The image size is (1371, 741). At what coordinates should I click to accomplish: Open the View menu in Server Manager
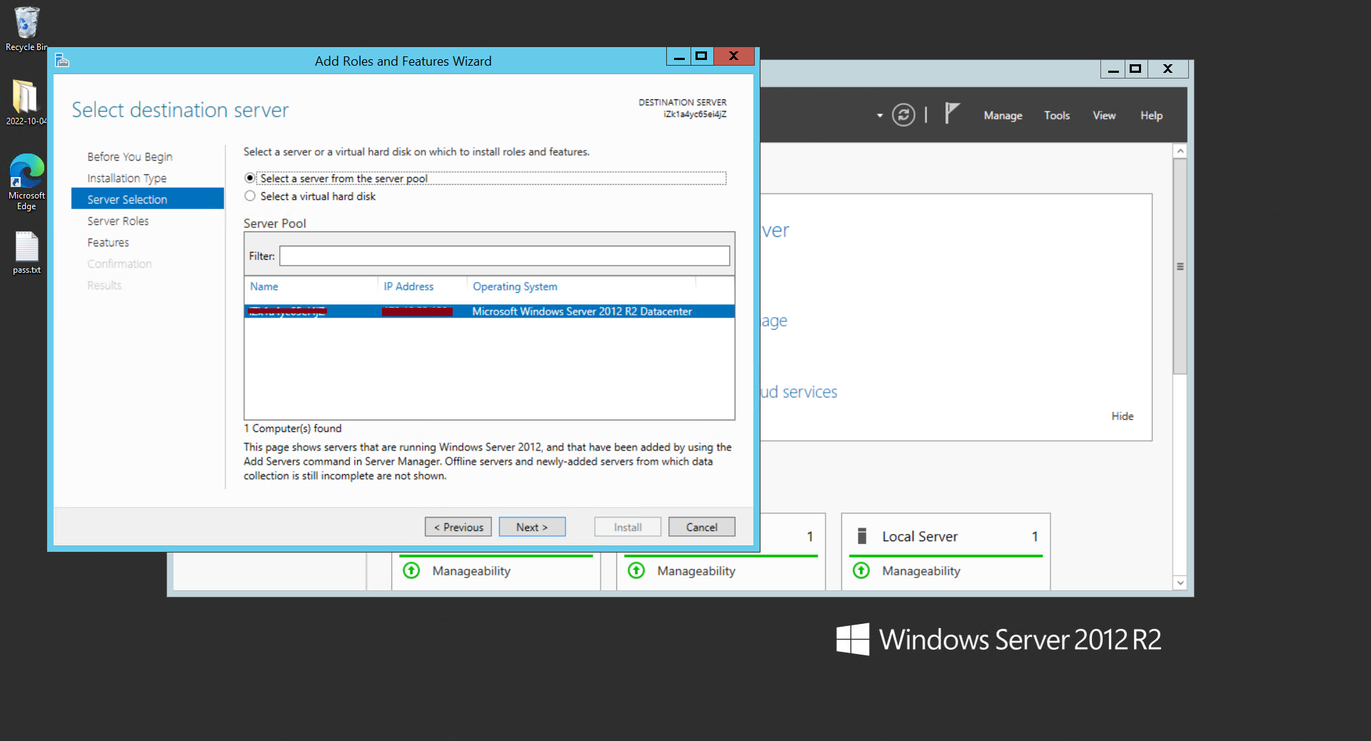point(1104,116)
